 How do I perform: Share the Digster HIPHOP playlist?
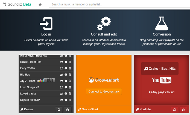pyautogui.click(x=62, y=100)
